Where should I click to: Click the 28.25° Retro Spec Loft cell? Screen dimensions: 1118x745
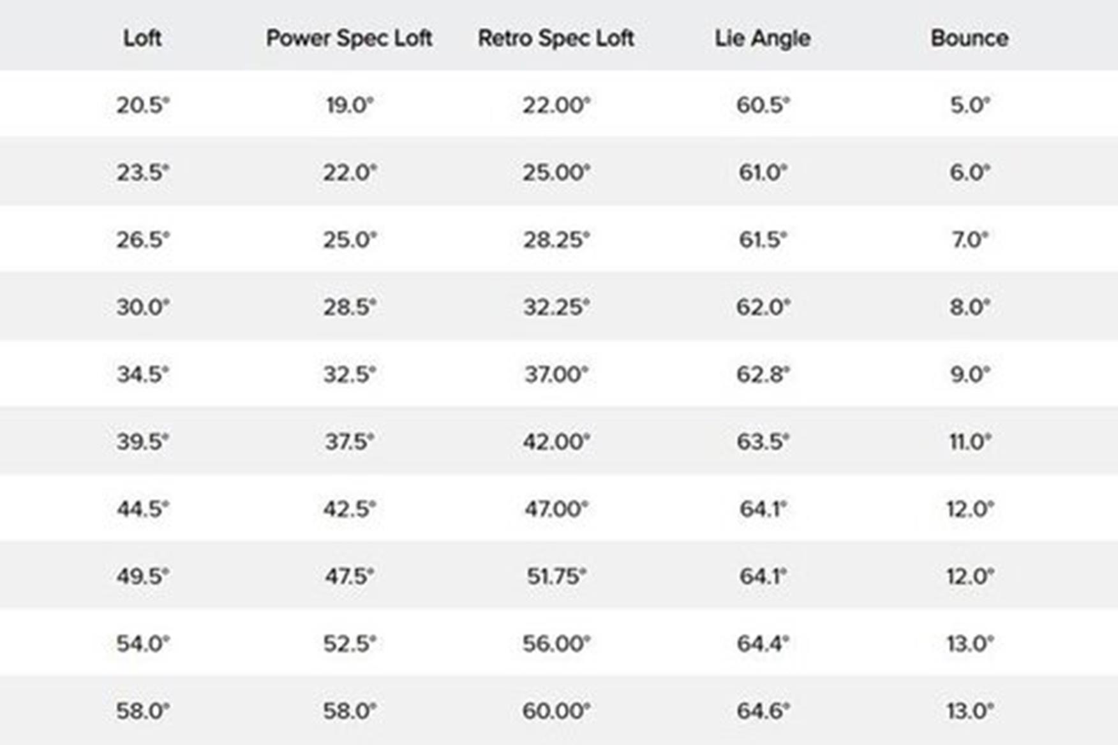tap(556, 240)
